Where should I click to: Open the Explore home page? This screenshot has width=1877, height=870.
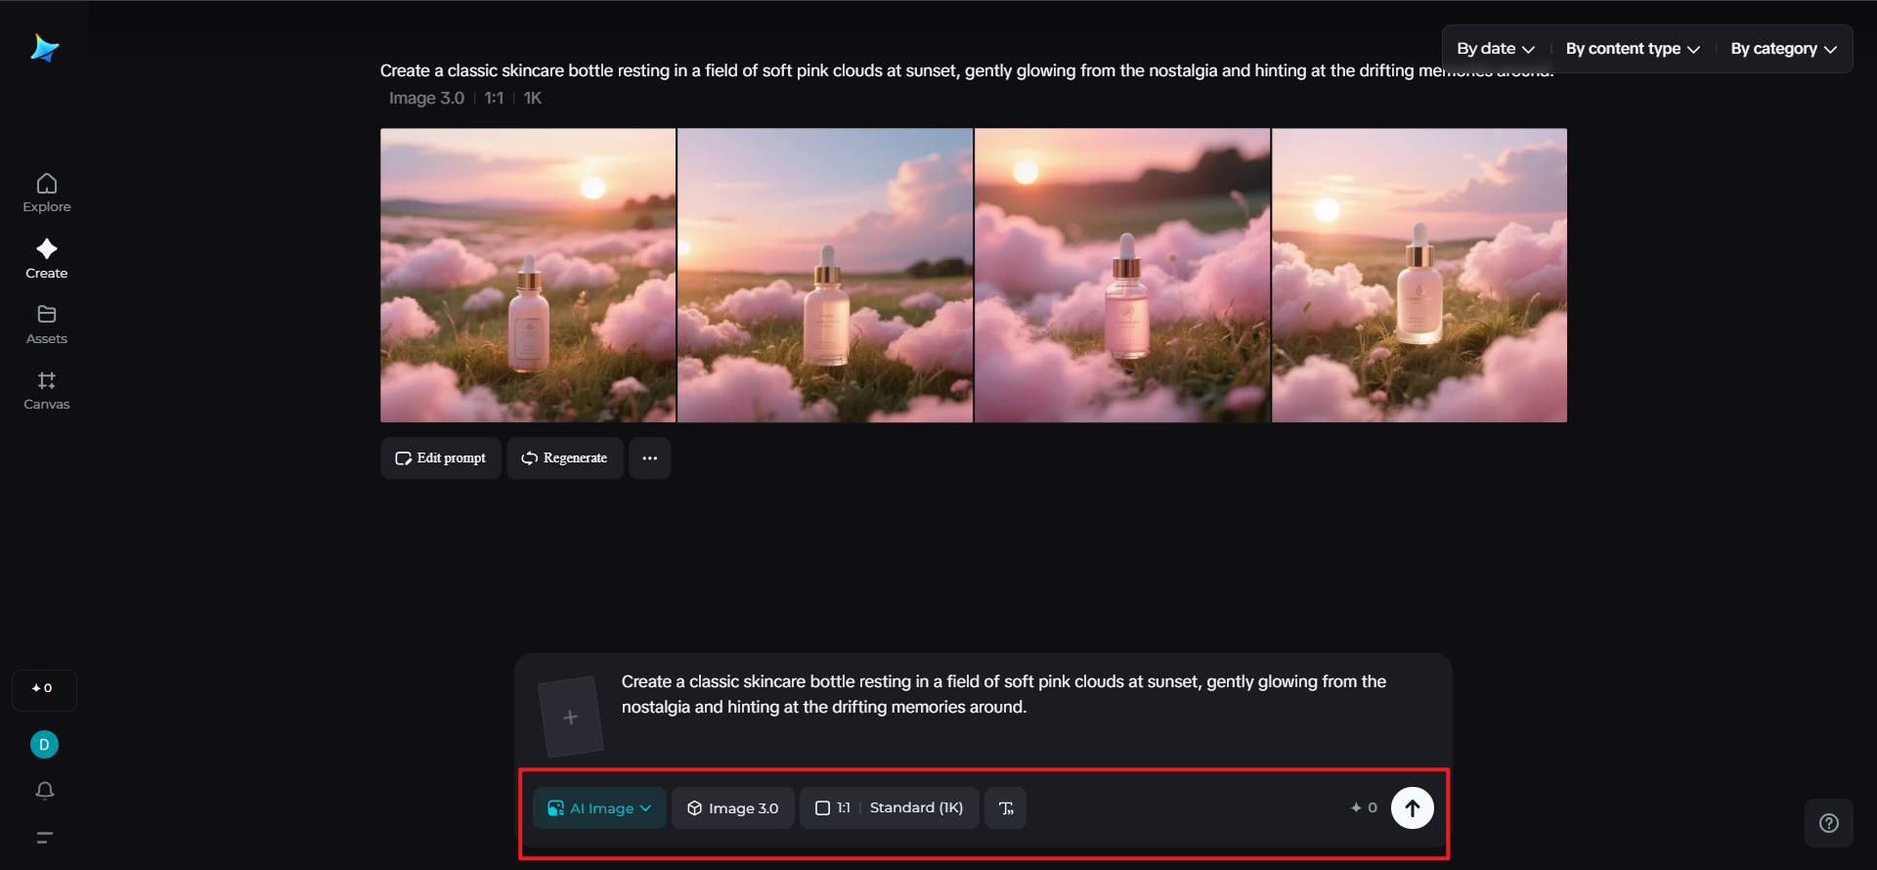(46, 193)
